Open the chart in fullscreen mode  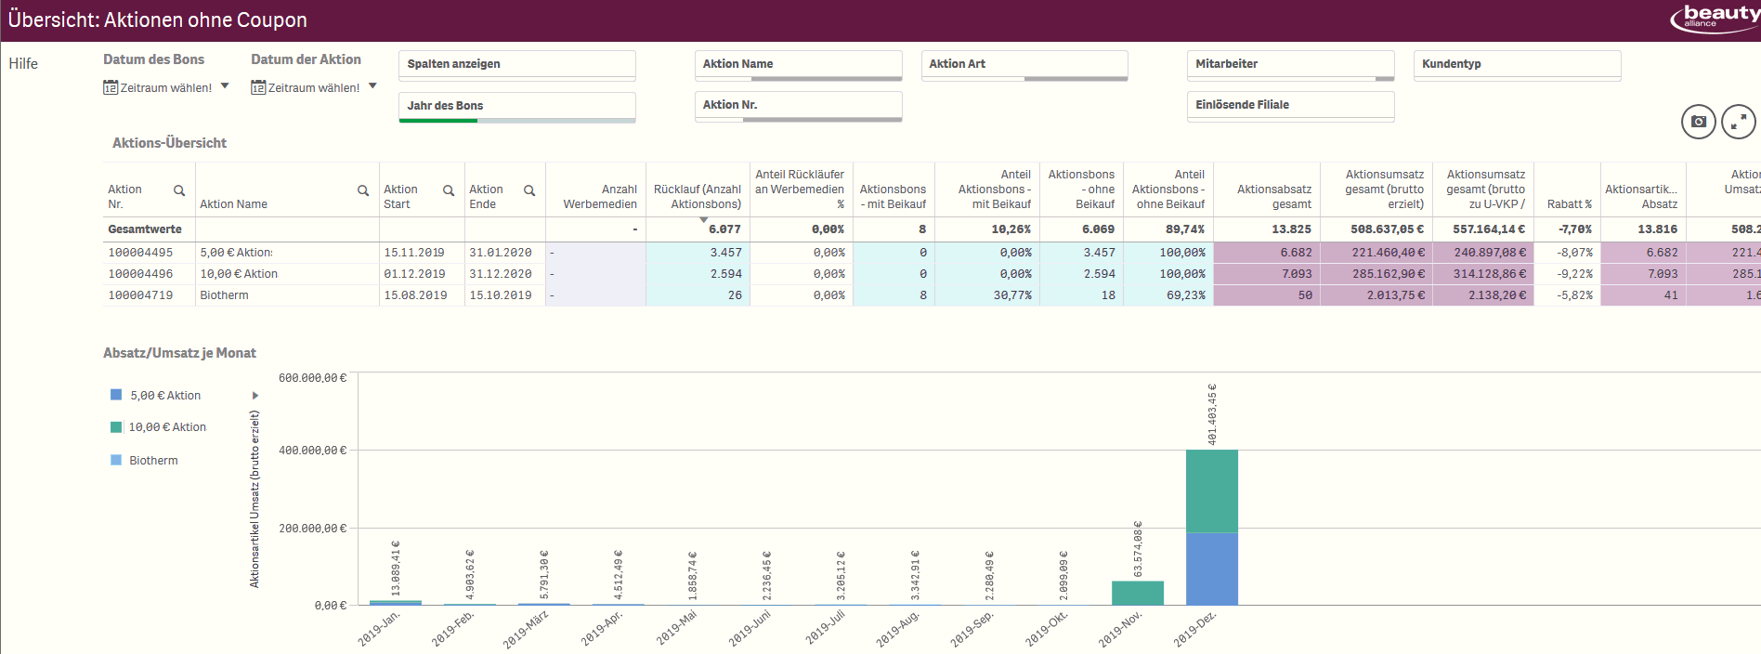tap(1738, 122)
